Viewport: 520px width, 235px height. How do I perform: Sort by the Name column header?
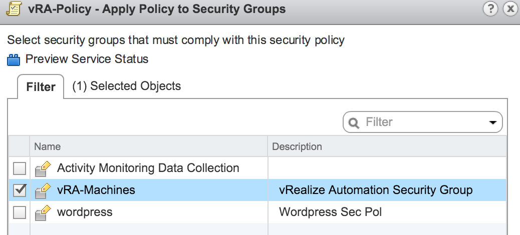click(48, 146)
